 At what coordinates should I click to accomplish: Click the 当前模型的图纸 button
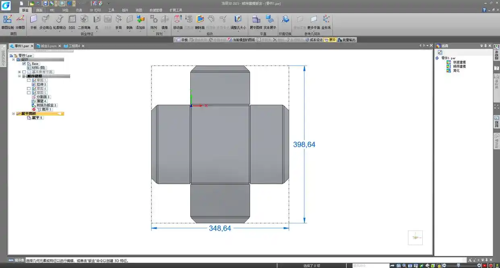[241, 40]
